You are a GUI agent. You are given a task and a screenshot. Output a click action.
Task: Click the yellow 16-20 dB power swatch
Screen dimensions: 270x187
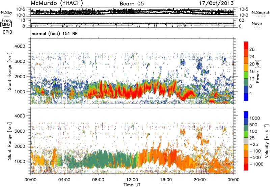(246, 67)
